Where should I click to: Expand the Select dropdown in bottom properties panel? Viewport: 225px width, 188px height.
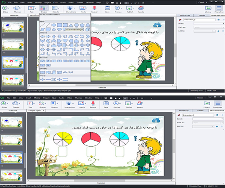point(209,119)
